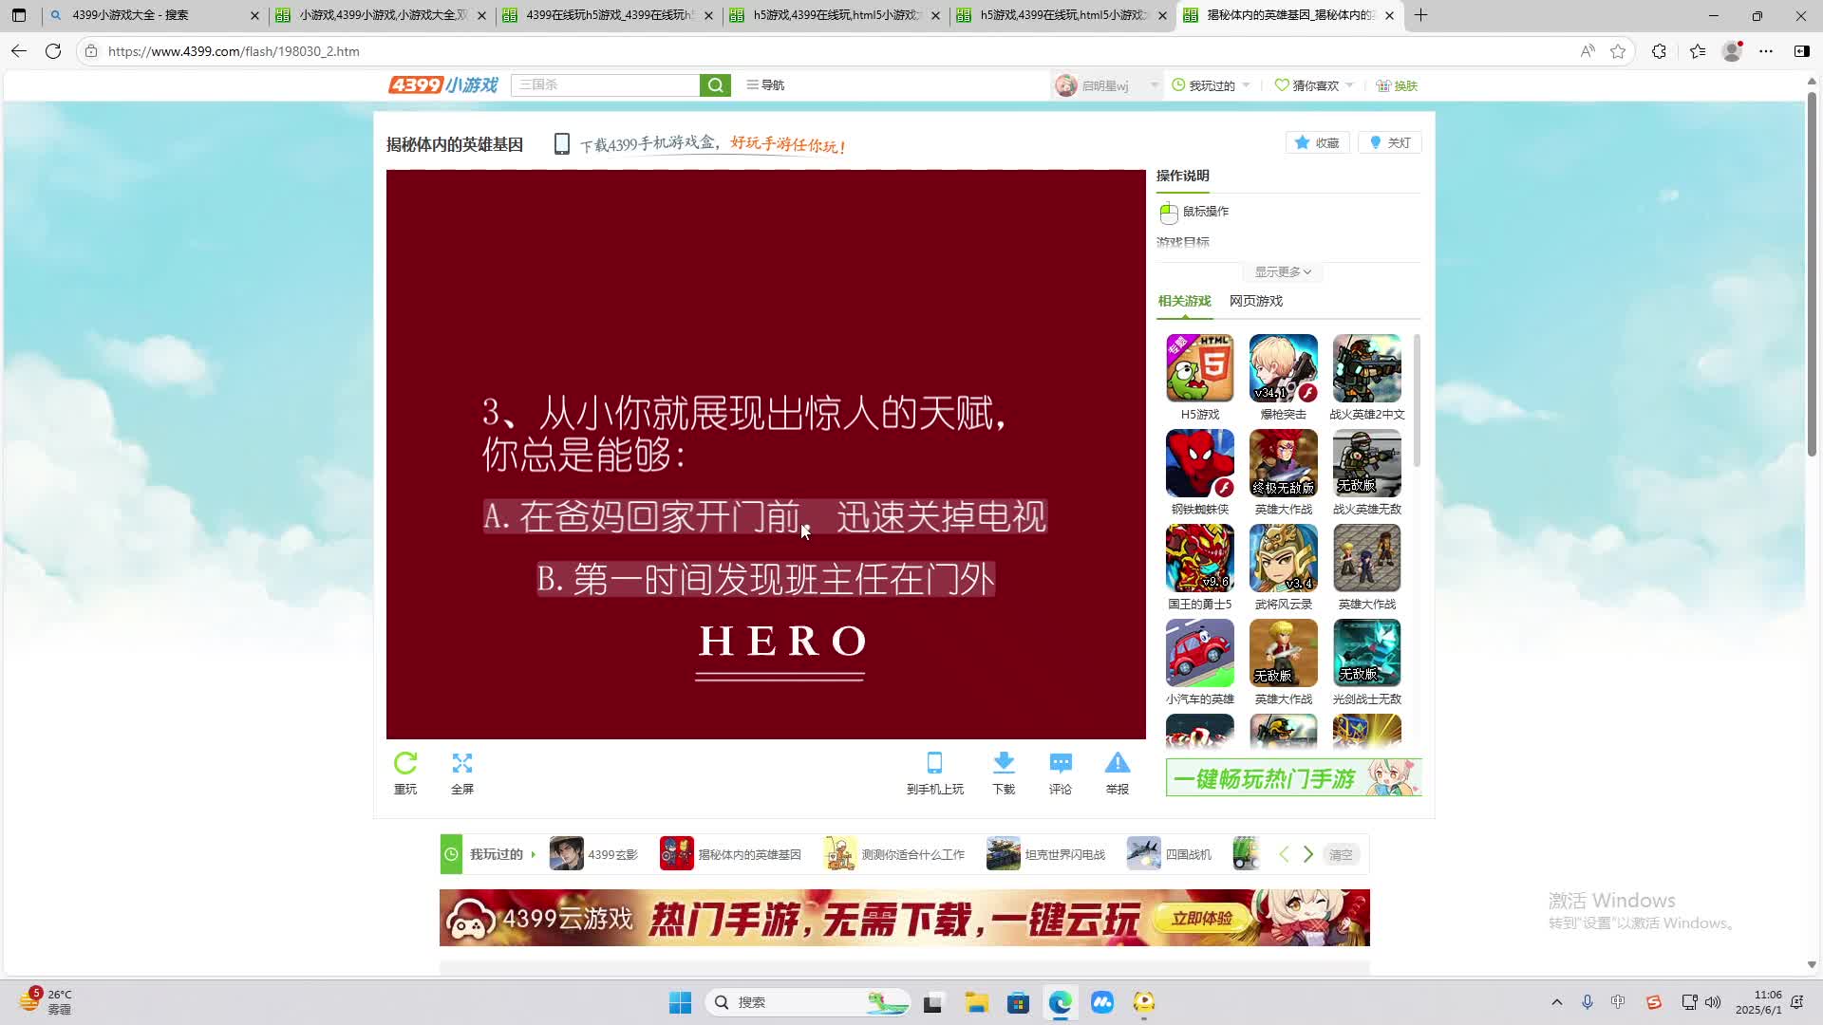
Task: Open 钢铁蜘蛛侠 game thumbnail
Action: pyautogui.click(x=1199, y=463)
